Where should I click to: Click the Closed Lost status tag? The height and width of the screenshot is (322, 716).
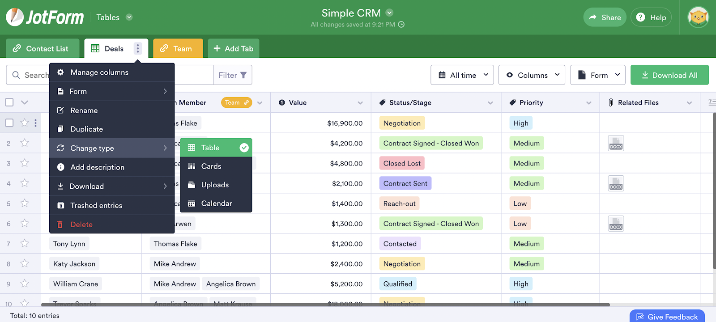coord(402,163)
